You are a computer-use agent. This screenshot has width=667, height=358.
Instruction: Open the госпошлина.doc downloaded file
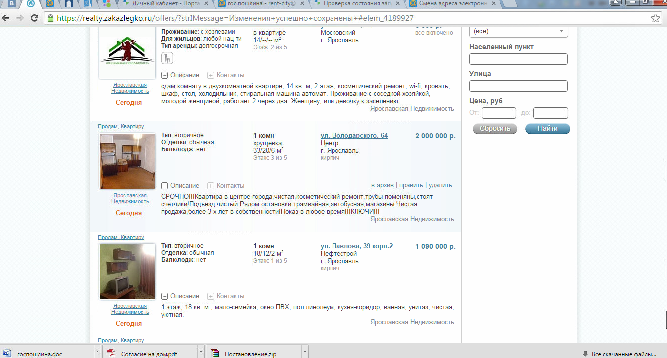40,354
